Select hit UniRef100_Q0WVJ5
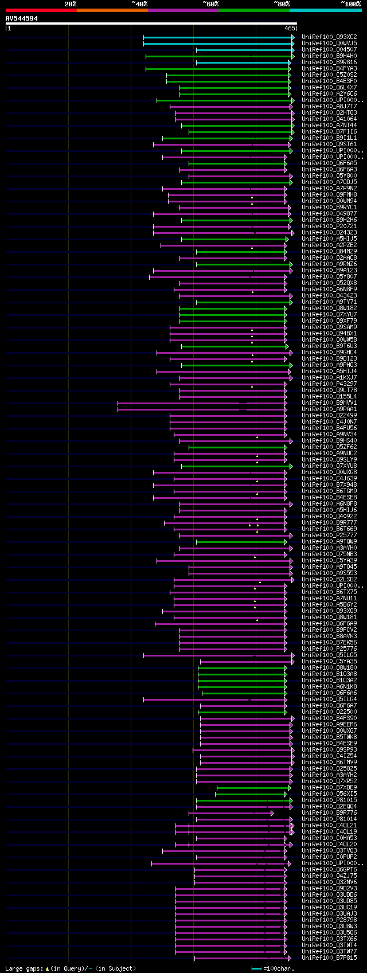The height and width of the screenshot is (973, 367). (329, 44)
